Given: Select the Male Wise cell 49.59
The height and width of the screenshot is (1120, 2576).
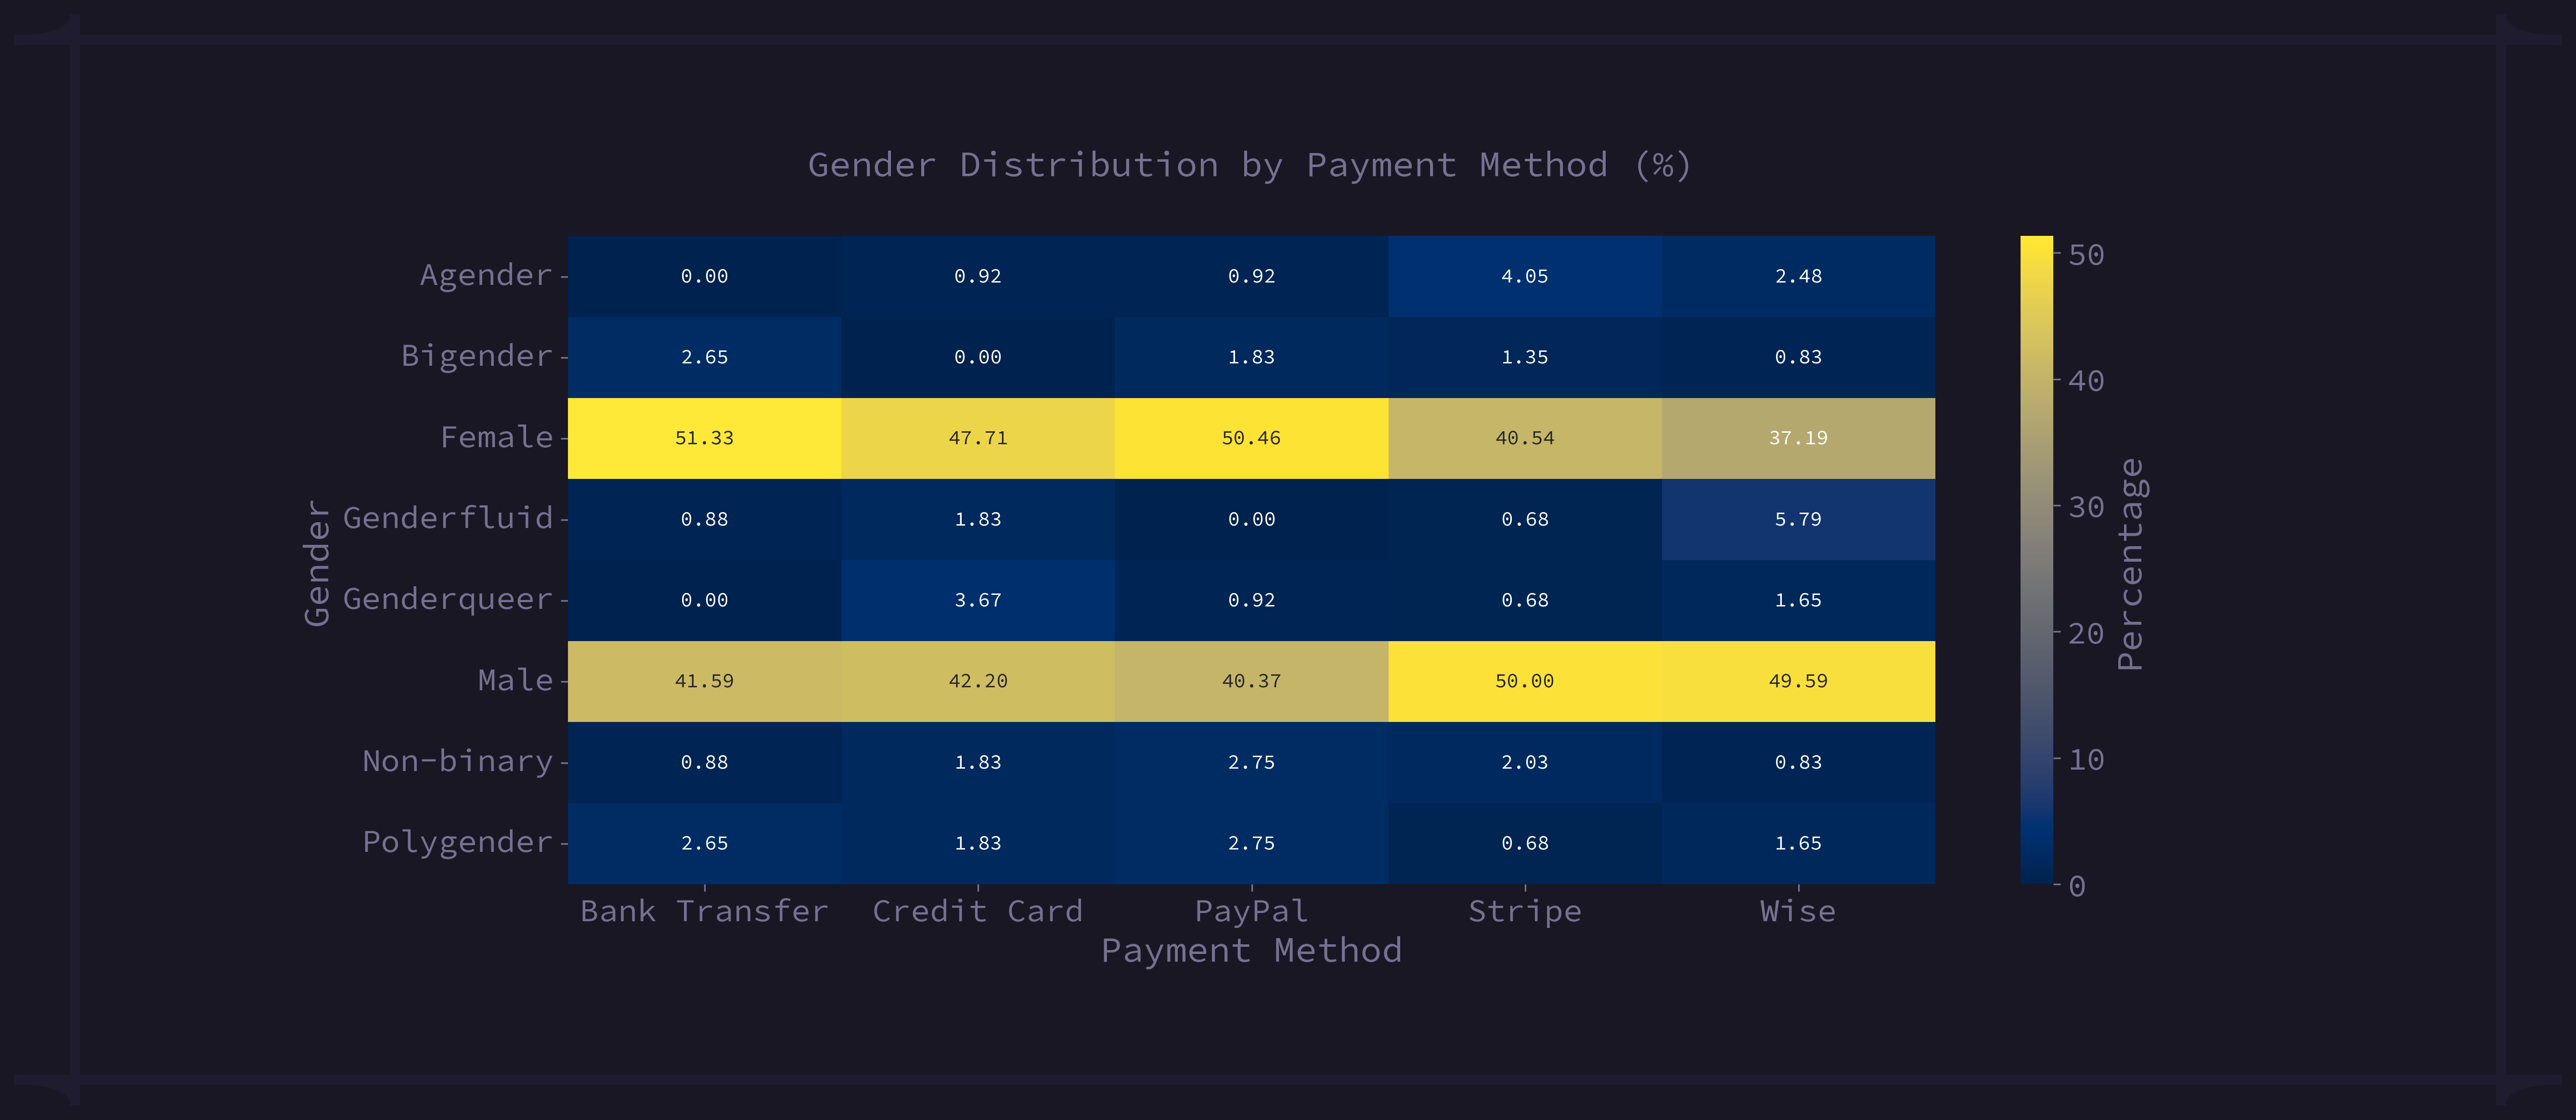Looking at the screenshot, I should tap(1798, 681).
